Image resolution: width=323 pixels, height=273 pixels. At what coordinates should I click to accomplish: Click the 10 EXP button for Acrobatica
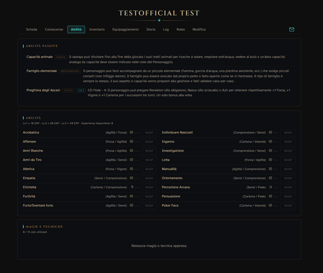(x=149, y=133)
